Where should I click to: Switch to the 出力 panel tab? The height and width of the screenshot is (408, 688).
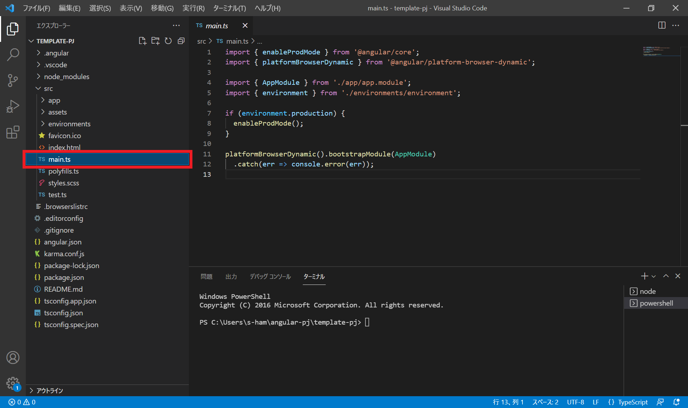(x=231, y=277)
